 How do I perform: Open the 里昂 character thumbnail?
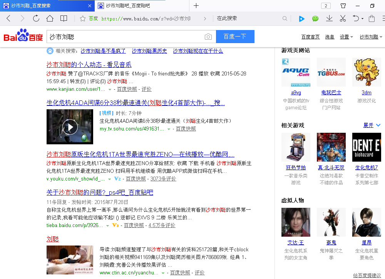[x=367, y=222]
